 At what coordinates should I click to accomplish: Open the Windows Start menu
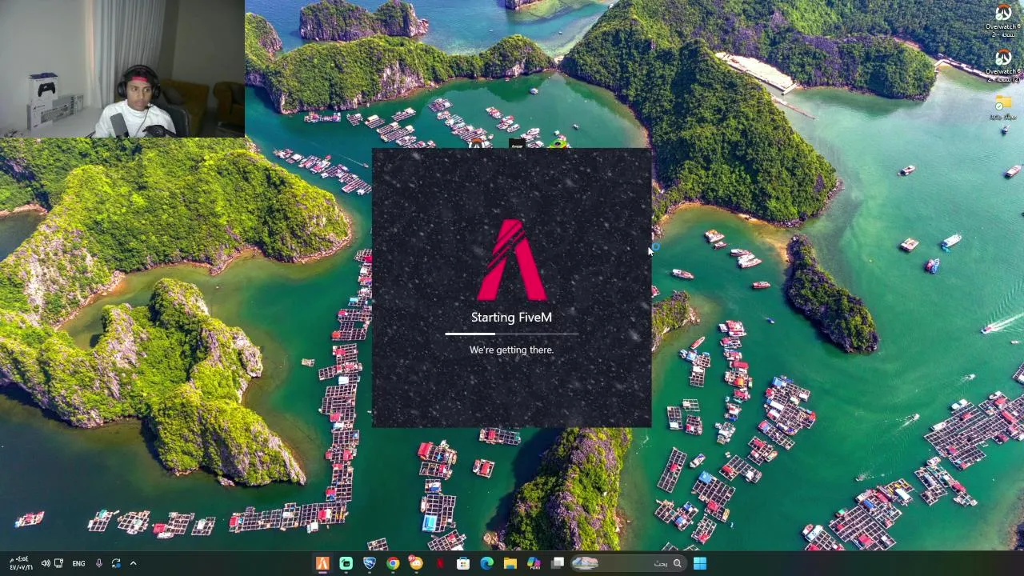click(700, 563)
